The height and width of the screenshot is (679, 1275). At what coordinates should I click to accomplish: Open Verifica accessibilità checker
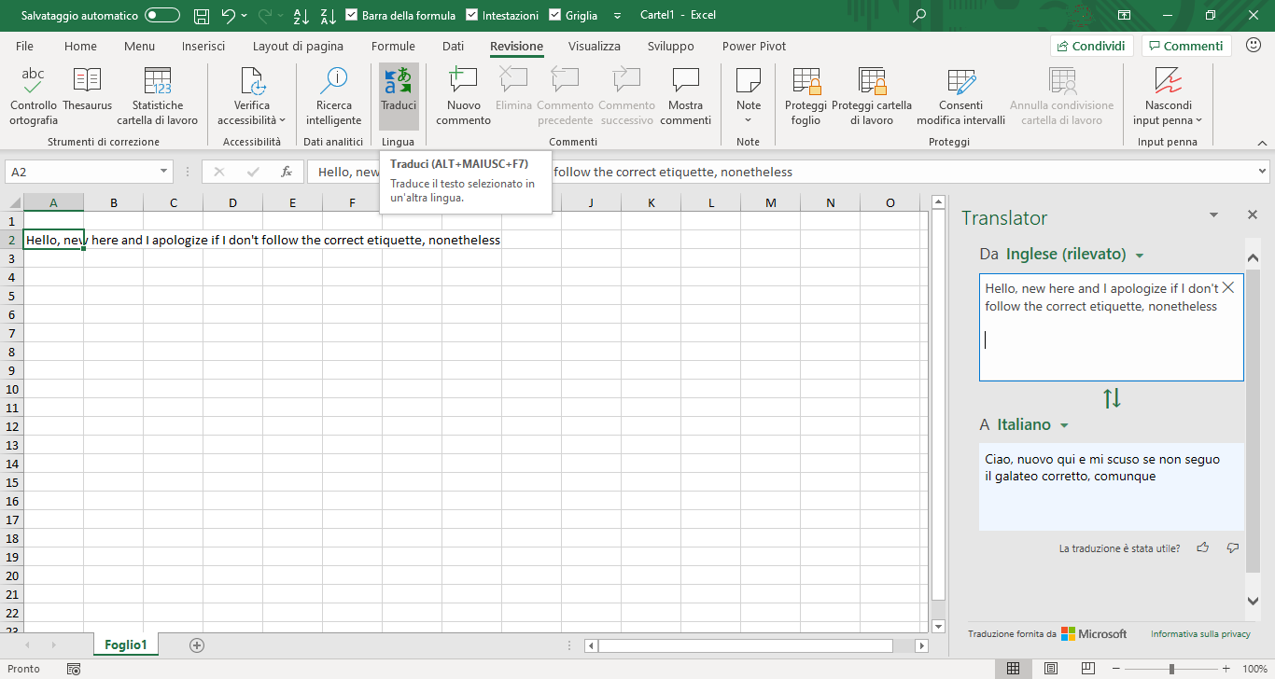pos(252,96)
